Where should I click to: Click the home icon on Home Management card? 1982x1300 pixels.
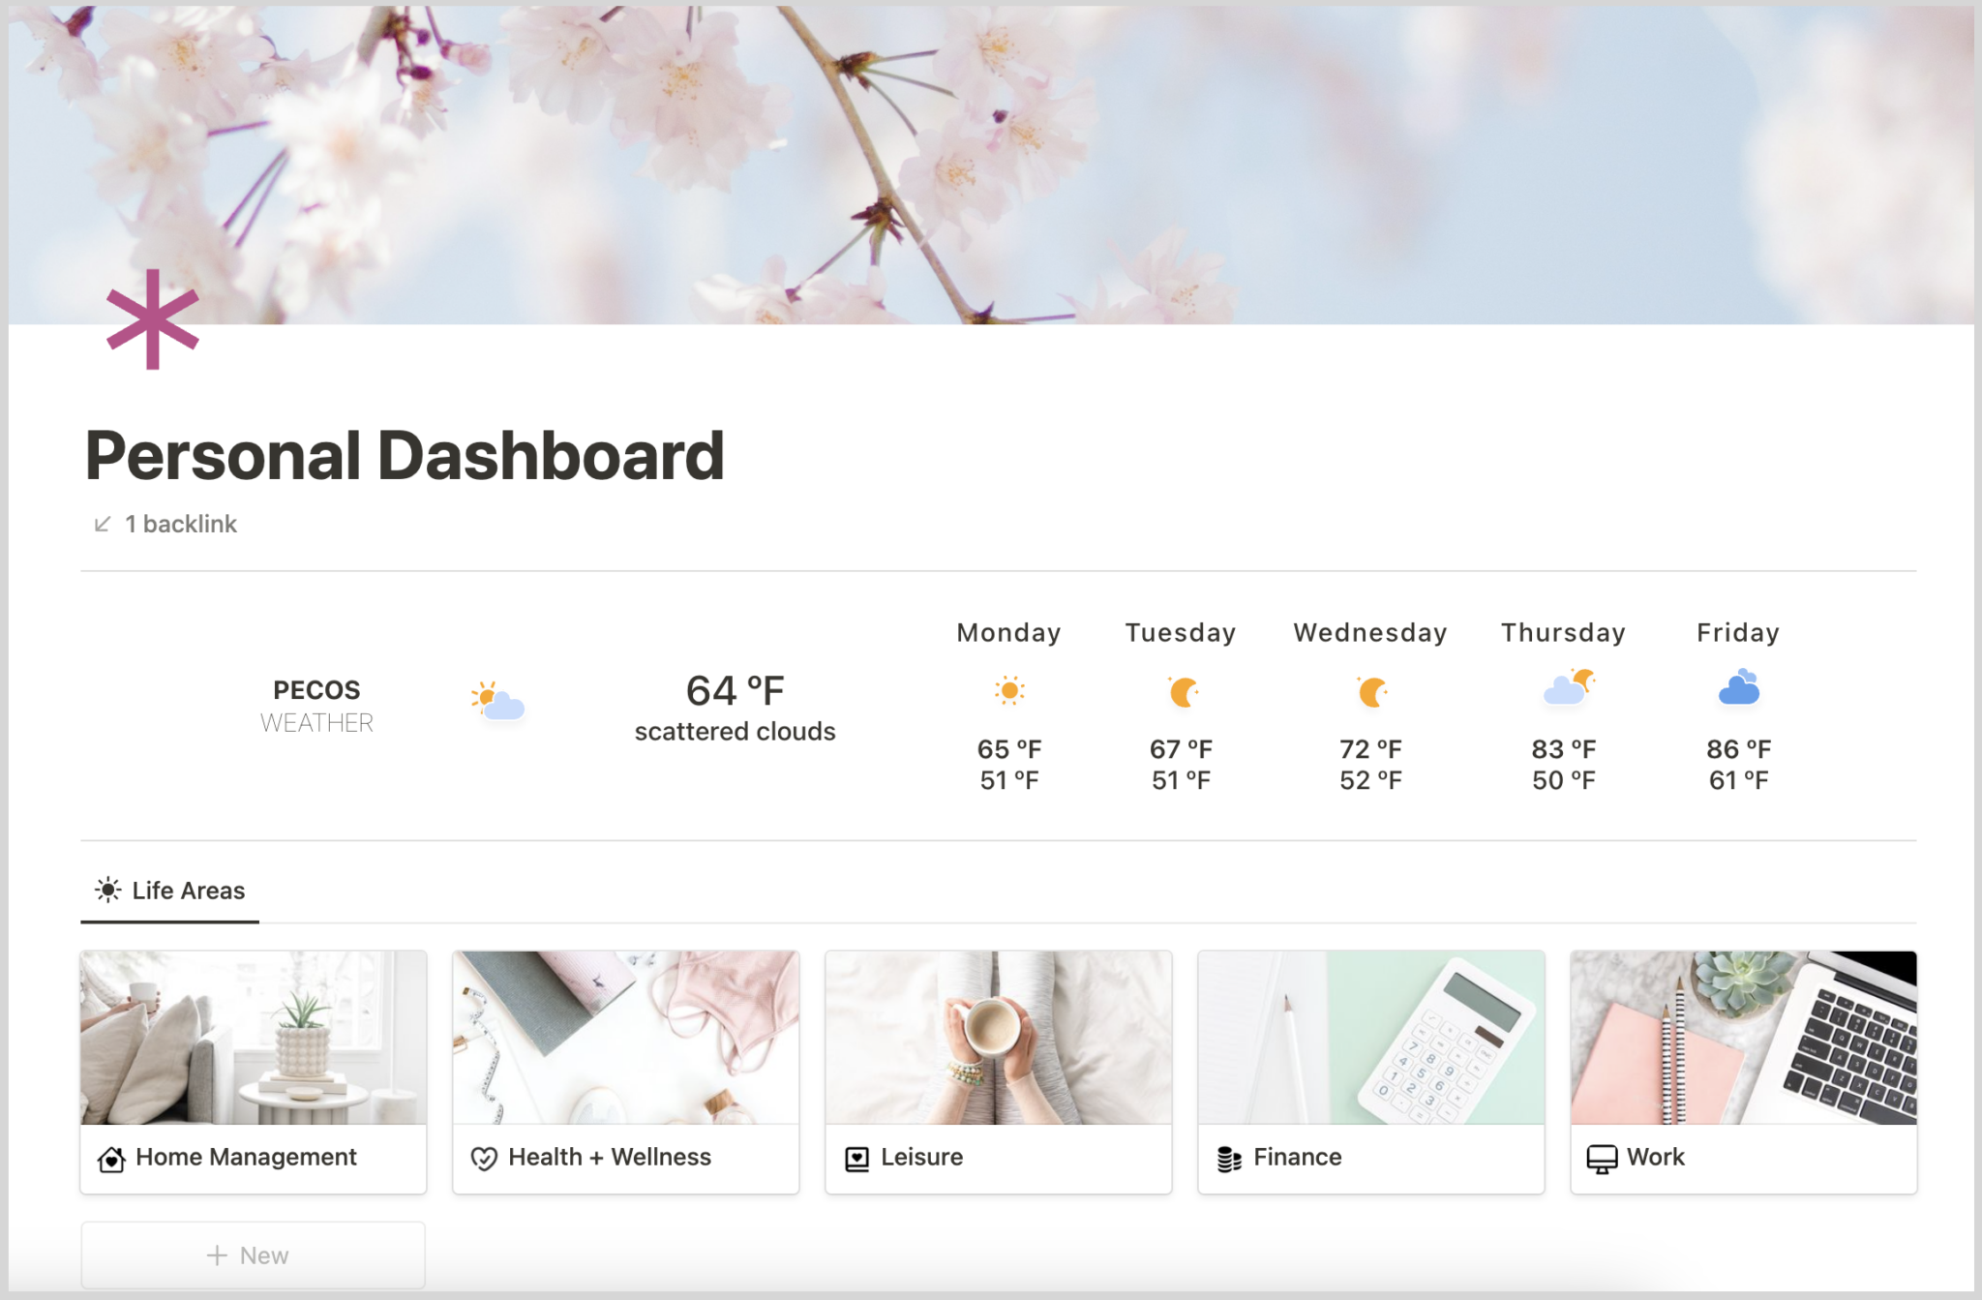[111, 1157]
